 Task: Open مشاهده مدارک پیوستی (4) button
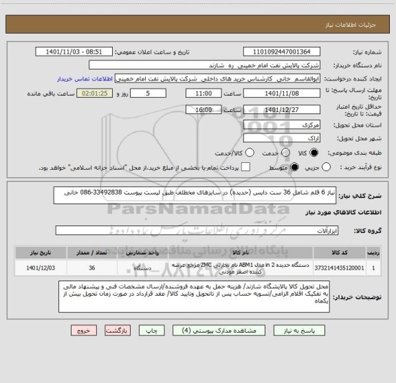(x=219, y=331)
